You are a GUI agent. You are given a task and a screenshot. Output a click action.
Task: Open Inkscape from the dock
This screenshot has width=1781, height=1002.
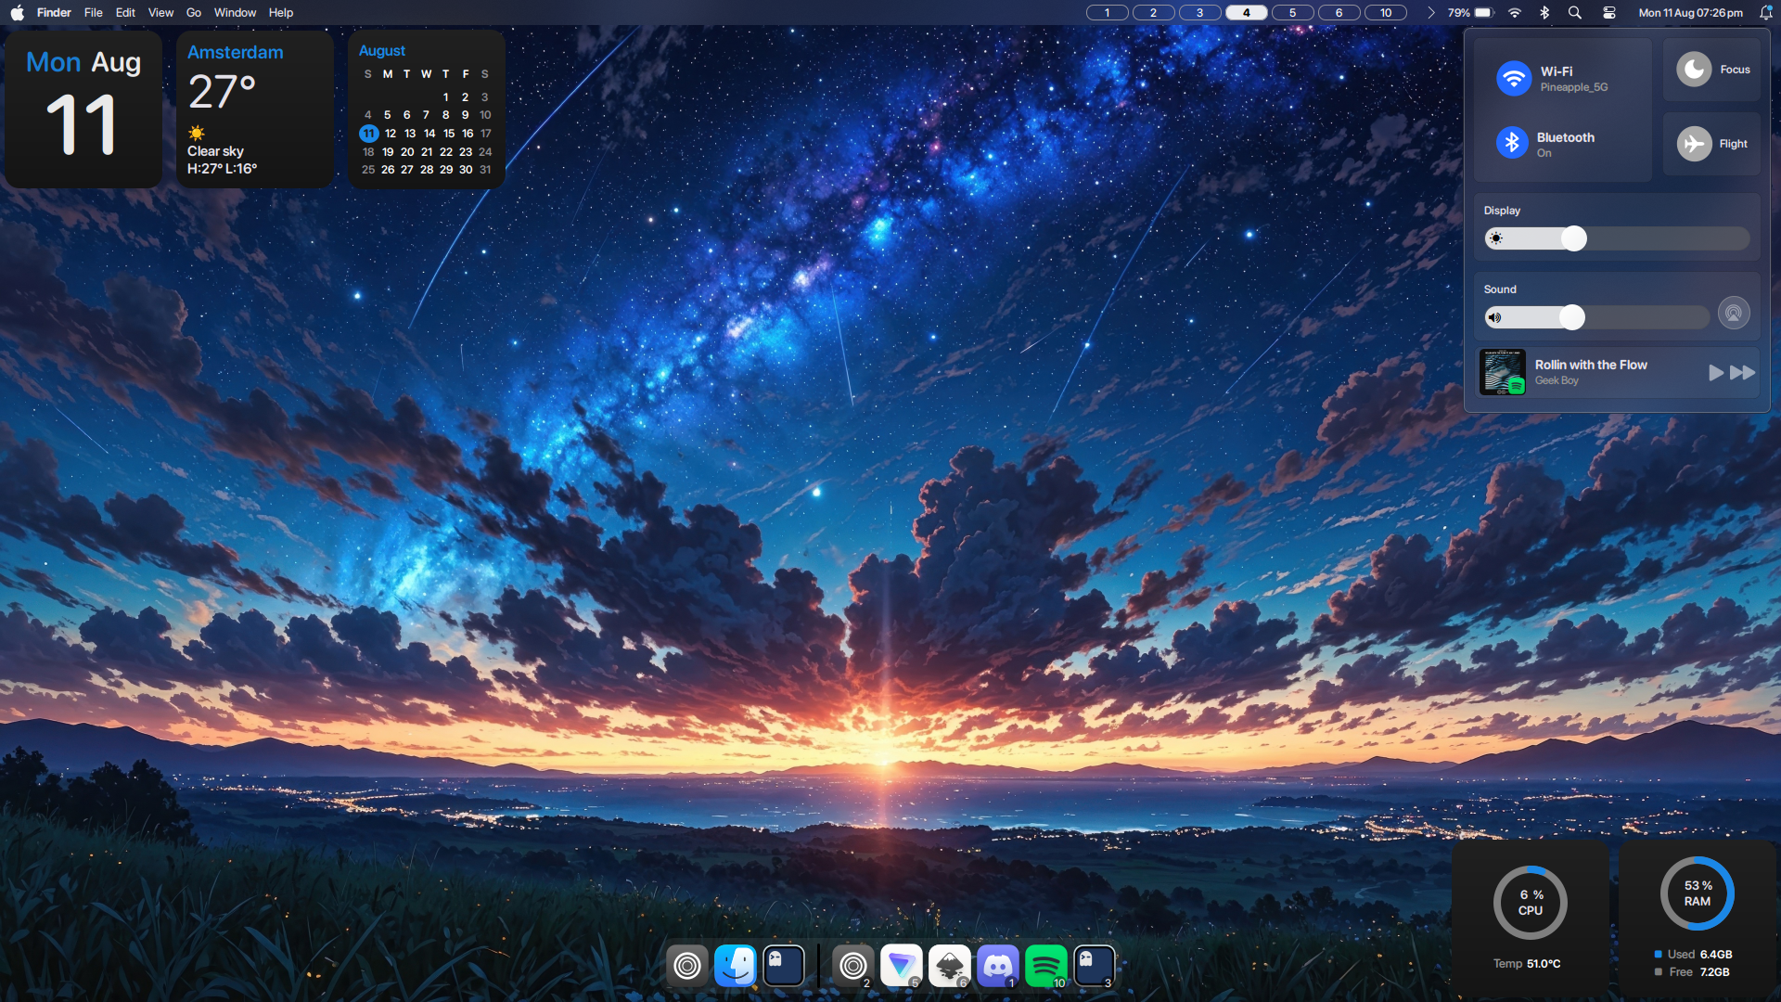tap(949, 967)
